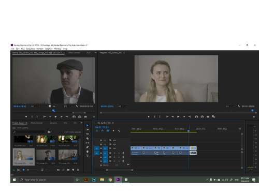259x194 pixels.
Task: Toggle V1 track output eye
Action: click(114, 148)
